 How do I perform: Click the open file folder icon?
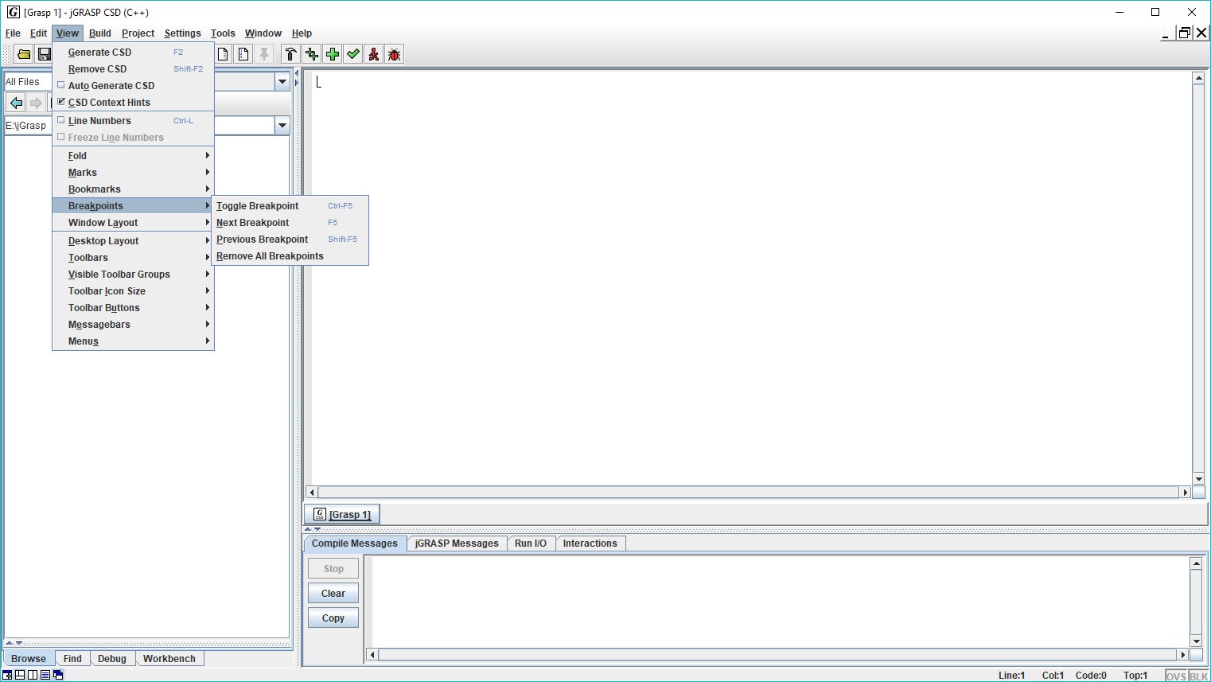coord(24,54)
